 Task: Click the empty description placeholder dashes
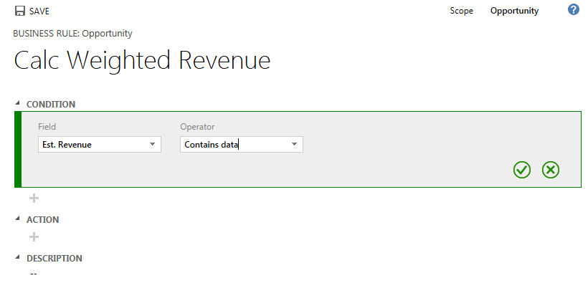(34, 274)
